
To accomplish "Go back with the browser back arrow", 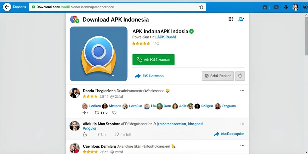I will click(7, 7).
